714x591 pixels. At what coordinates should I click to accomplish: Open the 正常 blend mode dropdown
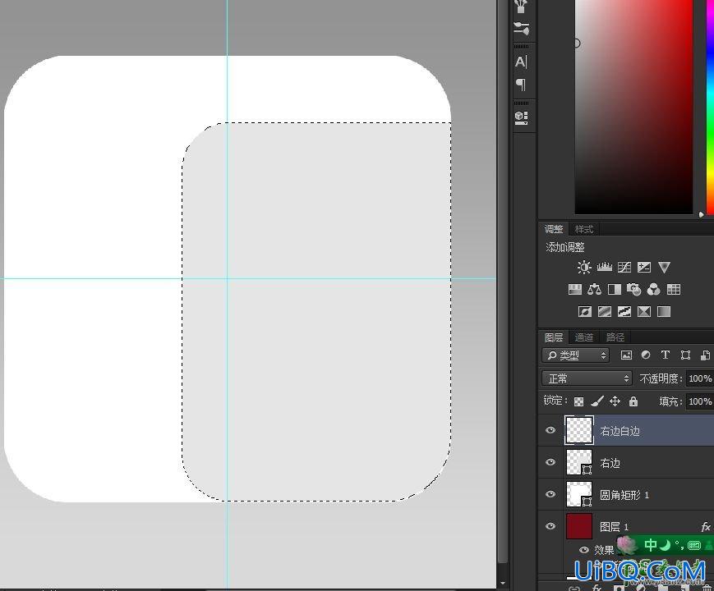tap(587, 378)
